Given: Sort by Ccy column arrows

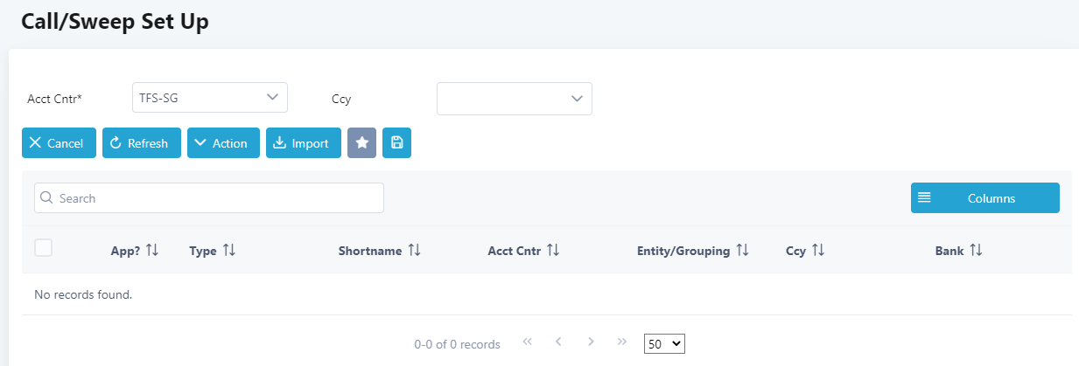Looking at the screenshot, I should pos(818,251).
